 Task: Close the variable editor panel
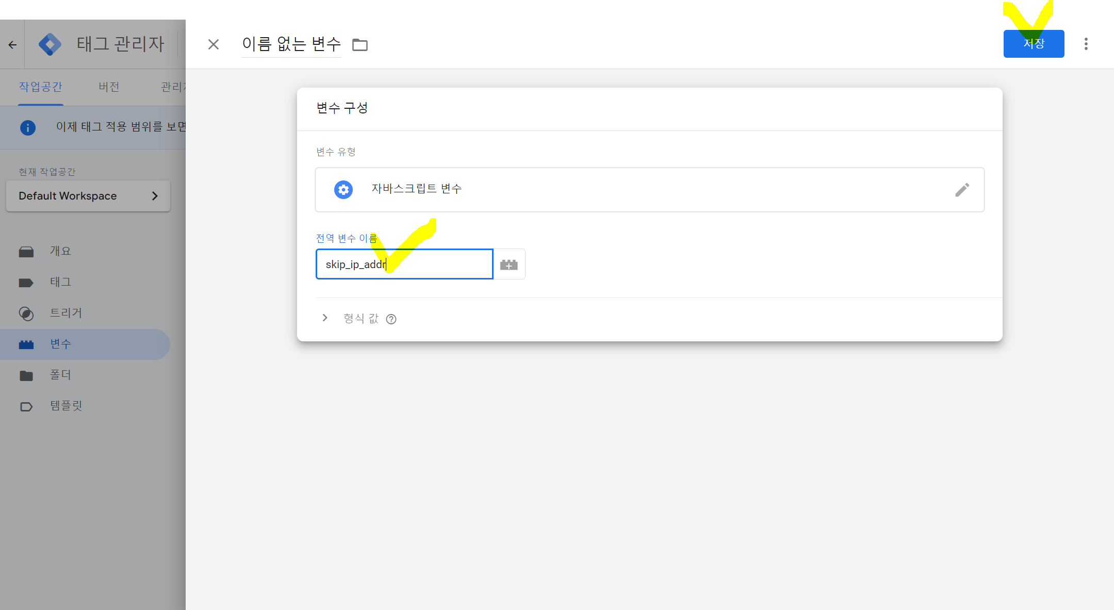click(x=214, y=45)
